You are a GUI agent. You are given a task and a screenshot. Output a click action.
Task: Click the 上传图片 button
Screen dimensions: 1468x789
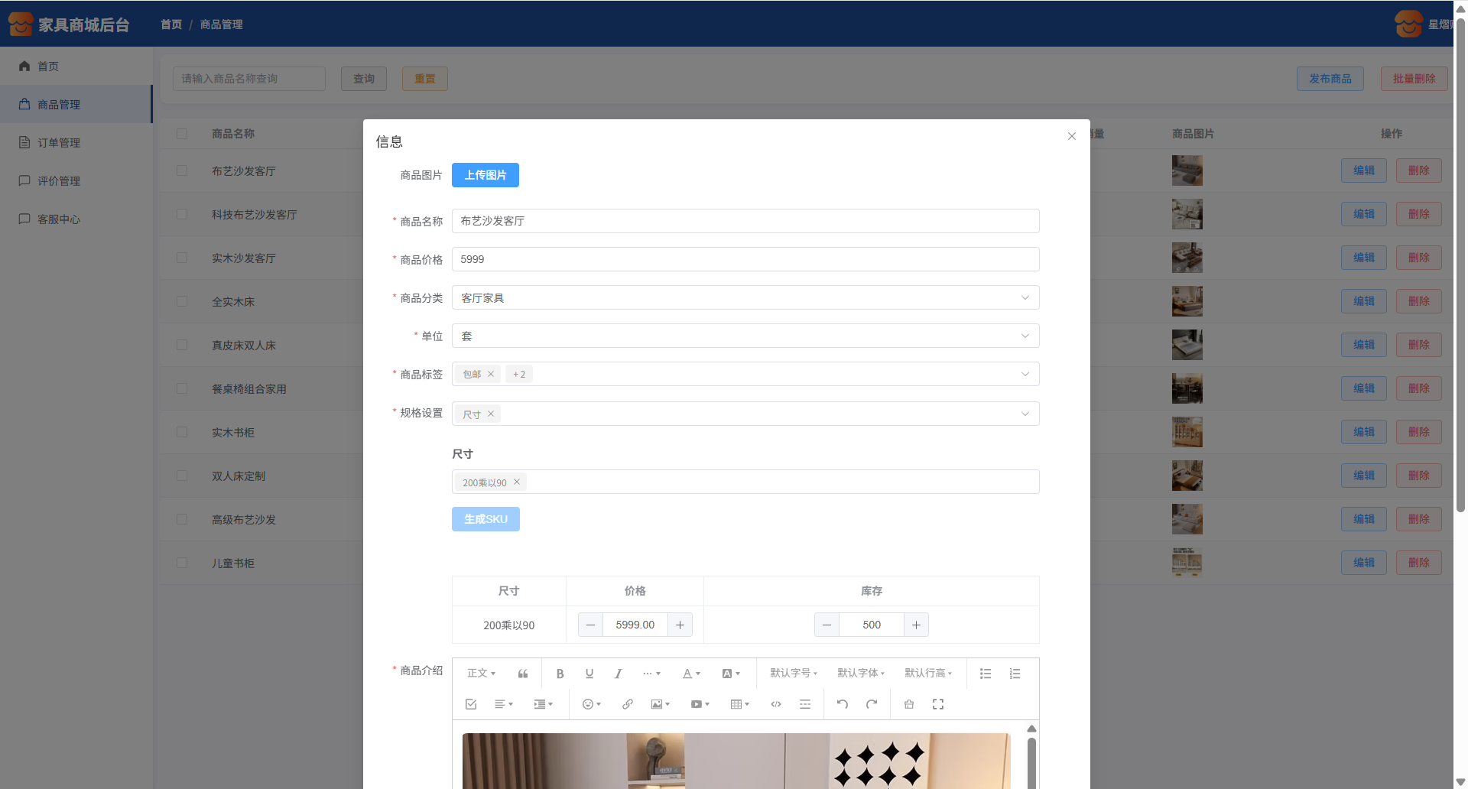tap(485, 175)
